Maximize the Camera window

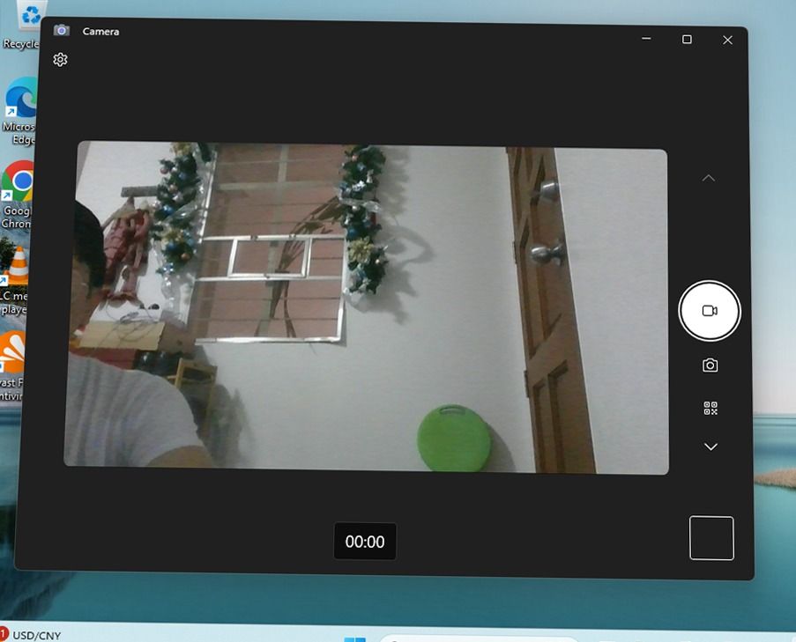point(687,40)
